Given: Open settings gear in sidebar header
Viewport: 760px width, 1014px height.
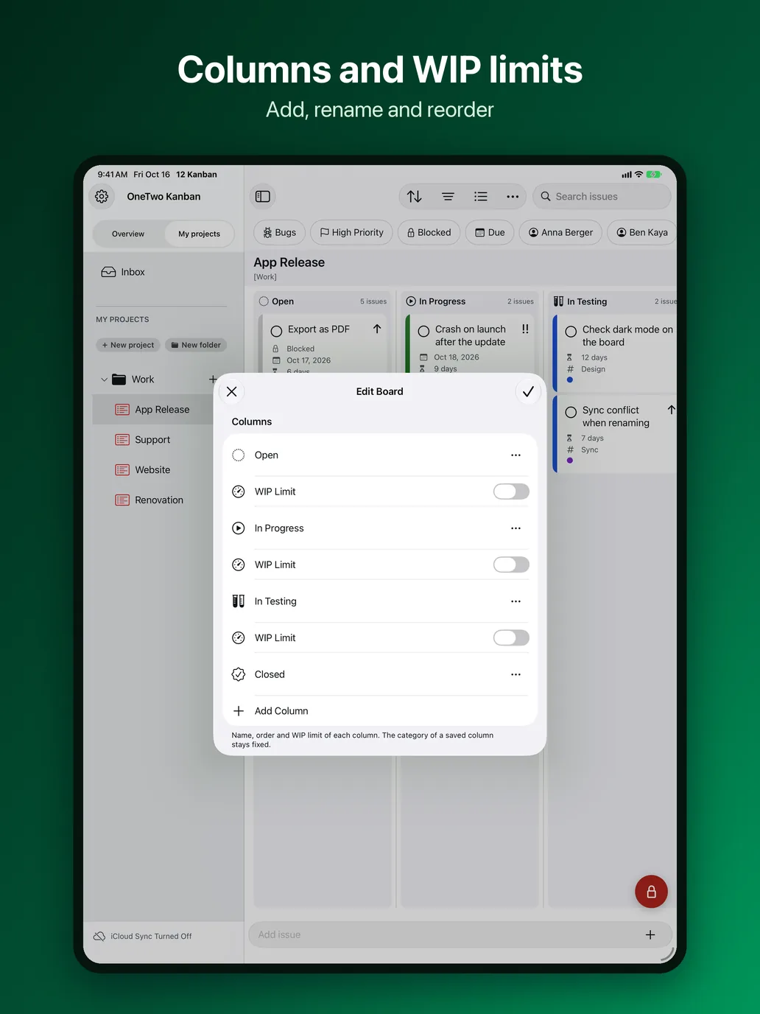Looking at the screenshot, I should pos(102,197).
